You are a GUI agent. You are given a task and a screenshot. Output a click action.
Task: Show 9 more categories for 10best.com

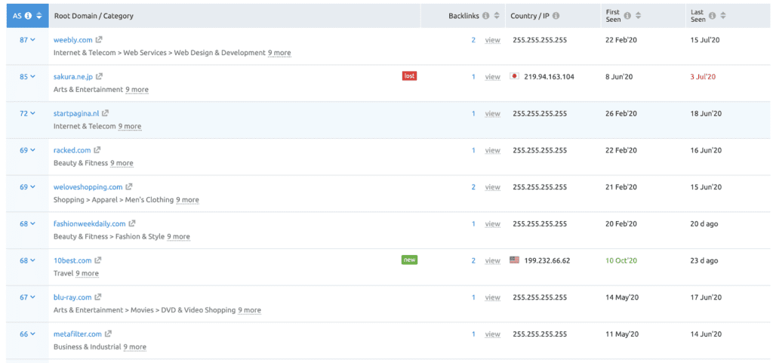click(x=88, y=273)
